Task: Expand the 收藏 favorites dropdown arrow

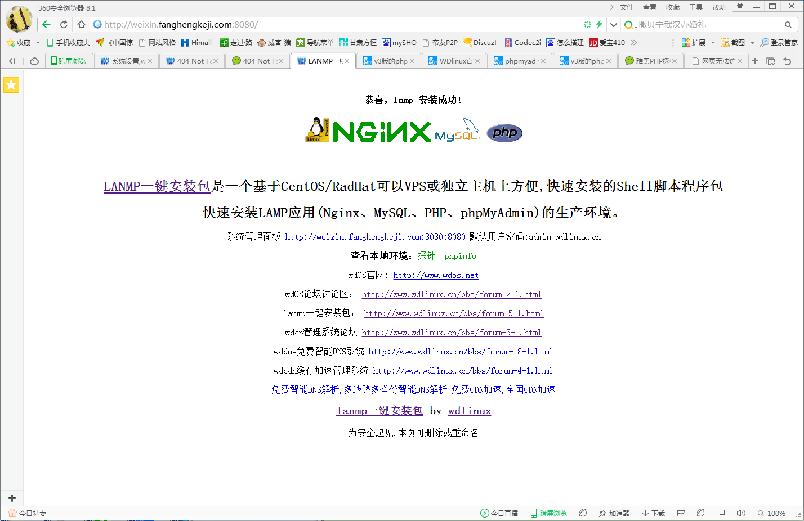Action: [38, 42]
